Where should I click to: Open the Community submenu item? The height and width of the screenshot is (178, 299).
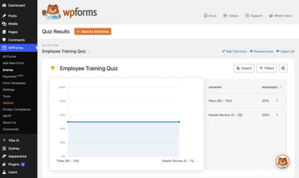(11, 129)
